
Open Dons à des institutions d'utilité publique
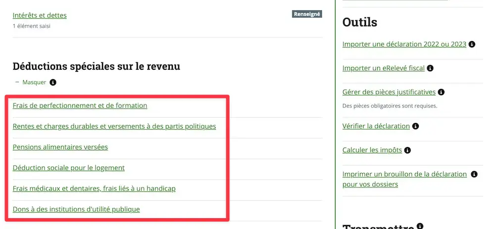[x=76, y=209]
